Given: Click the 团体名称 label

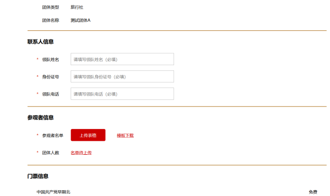Looking at the screenshot, I should tap(51, 20).
